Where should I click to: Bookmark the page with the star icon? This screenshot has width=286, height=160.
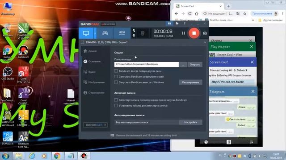(245, 14)
